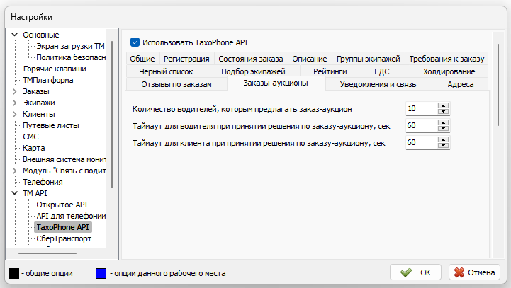Click the Отмена button

(x=474, y=272)
